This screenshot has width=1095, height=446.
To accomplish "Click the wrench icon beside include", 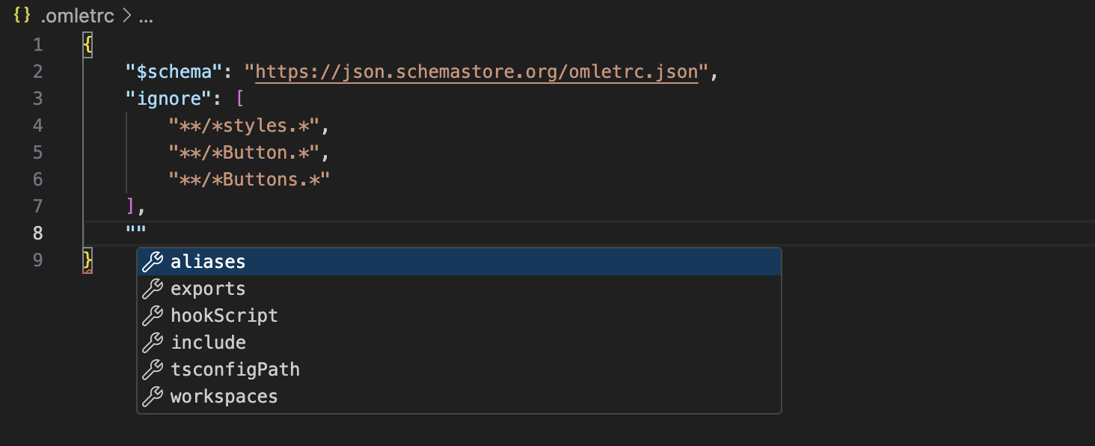I will [153, 343].
